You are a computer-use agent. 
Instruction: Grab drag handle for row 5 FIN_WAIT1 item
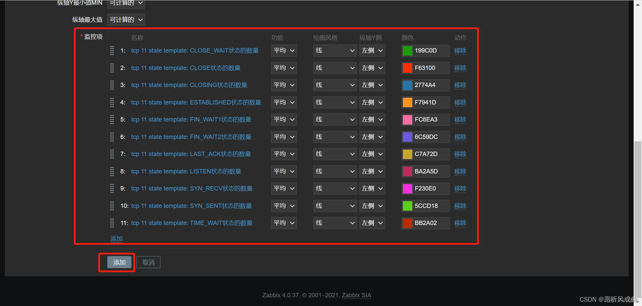point(112,120)
